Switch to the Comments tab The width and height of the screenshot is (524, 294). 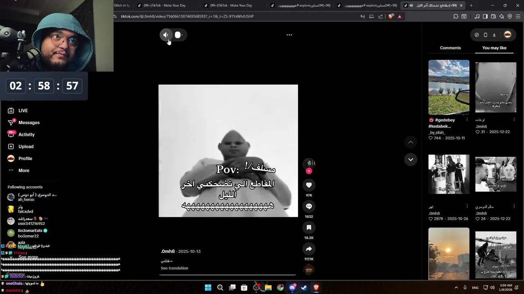450,48
